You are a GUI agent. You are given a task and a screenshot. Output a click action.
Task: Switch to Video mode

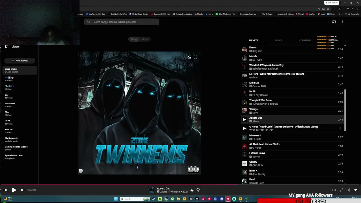tap(145, 39)
